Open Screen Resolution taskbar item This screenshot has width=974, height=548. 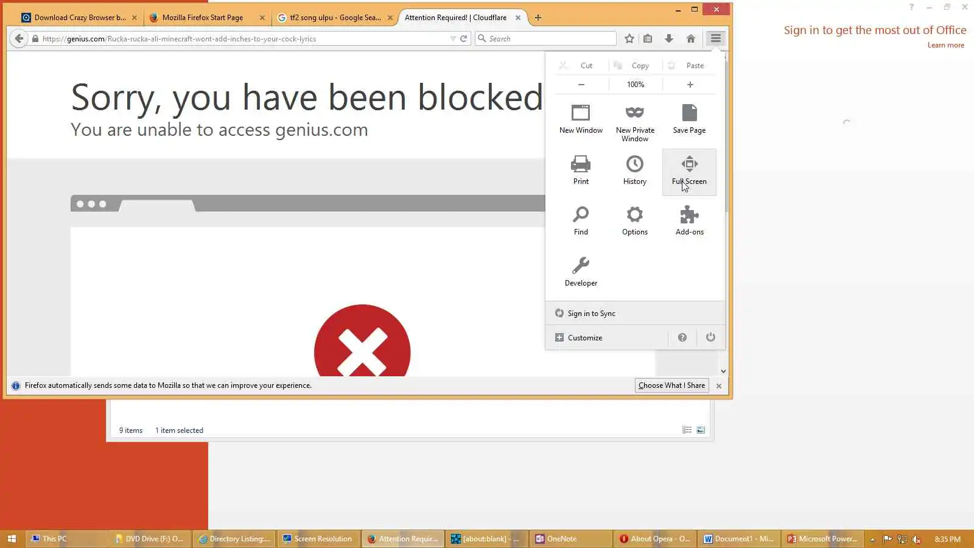coord(318,539)
